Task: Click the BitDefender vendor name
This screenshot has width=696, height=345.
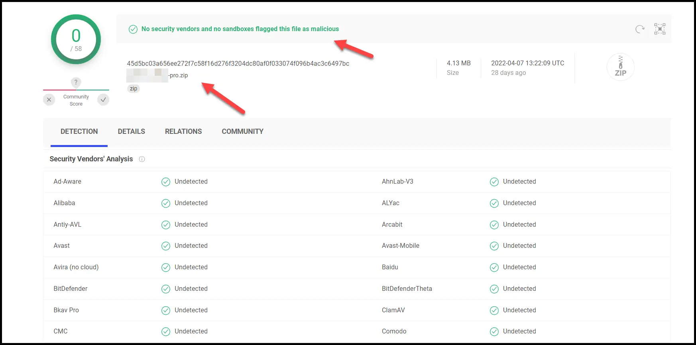Action: tap(71, 288)
